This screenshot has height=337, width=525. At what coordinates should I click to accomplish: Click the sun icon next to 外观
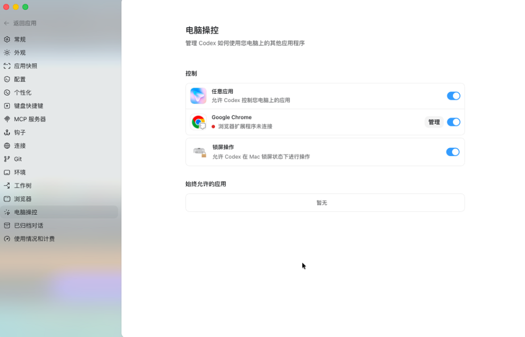[7, 52]
